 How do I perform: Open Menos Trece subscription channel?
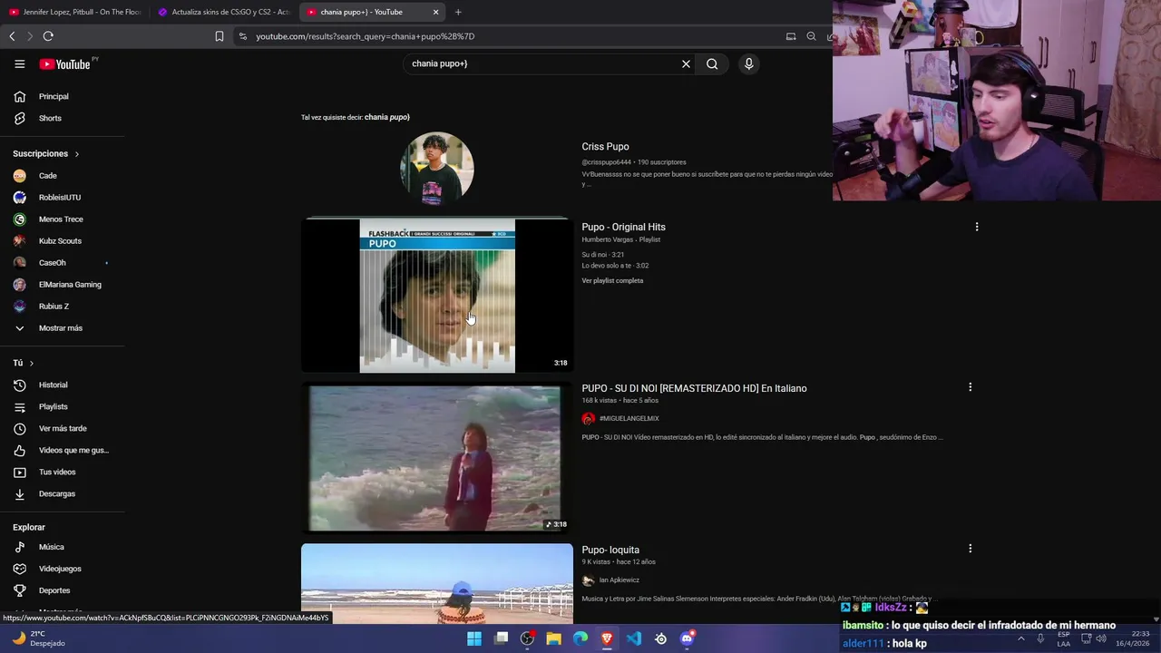tap(63, 219)
